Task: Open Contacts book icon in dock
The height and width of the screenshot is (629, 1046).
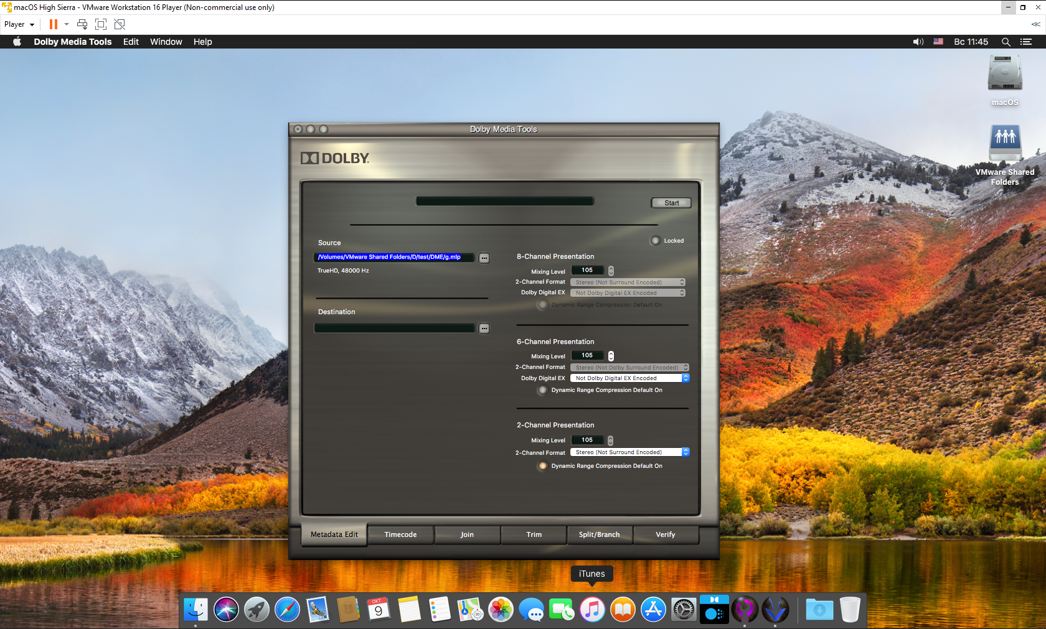Action: point(348,610)
